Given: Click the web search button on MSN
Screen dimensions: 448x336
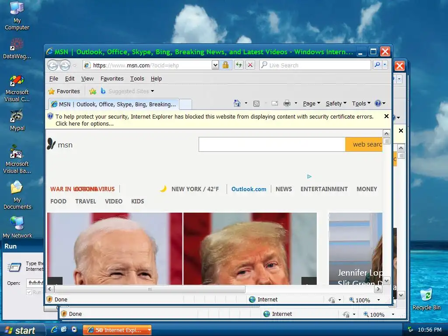Looking at the screenshot, I should pos(364,144).
